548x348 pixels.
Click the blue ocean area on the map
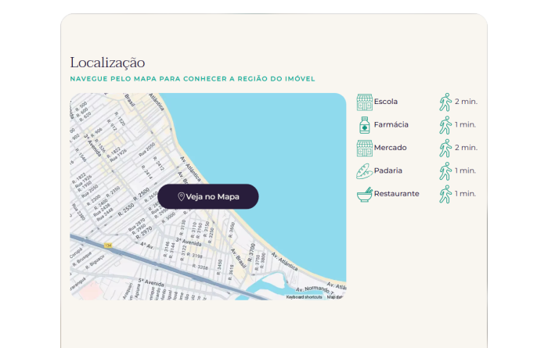290,156
